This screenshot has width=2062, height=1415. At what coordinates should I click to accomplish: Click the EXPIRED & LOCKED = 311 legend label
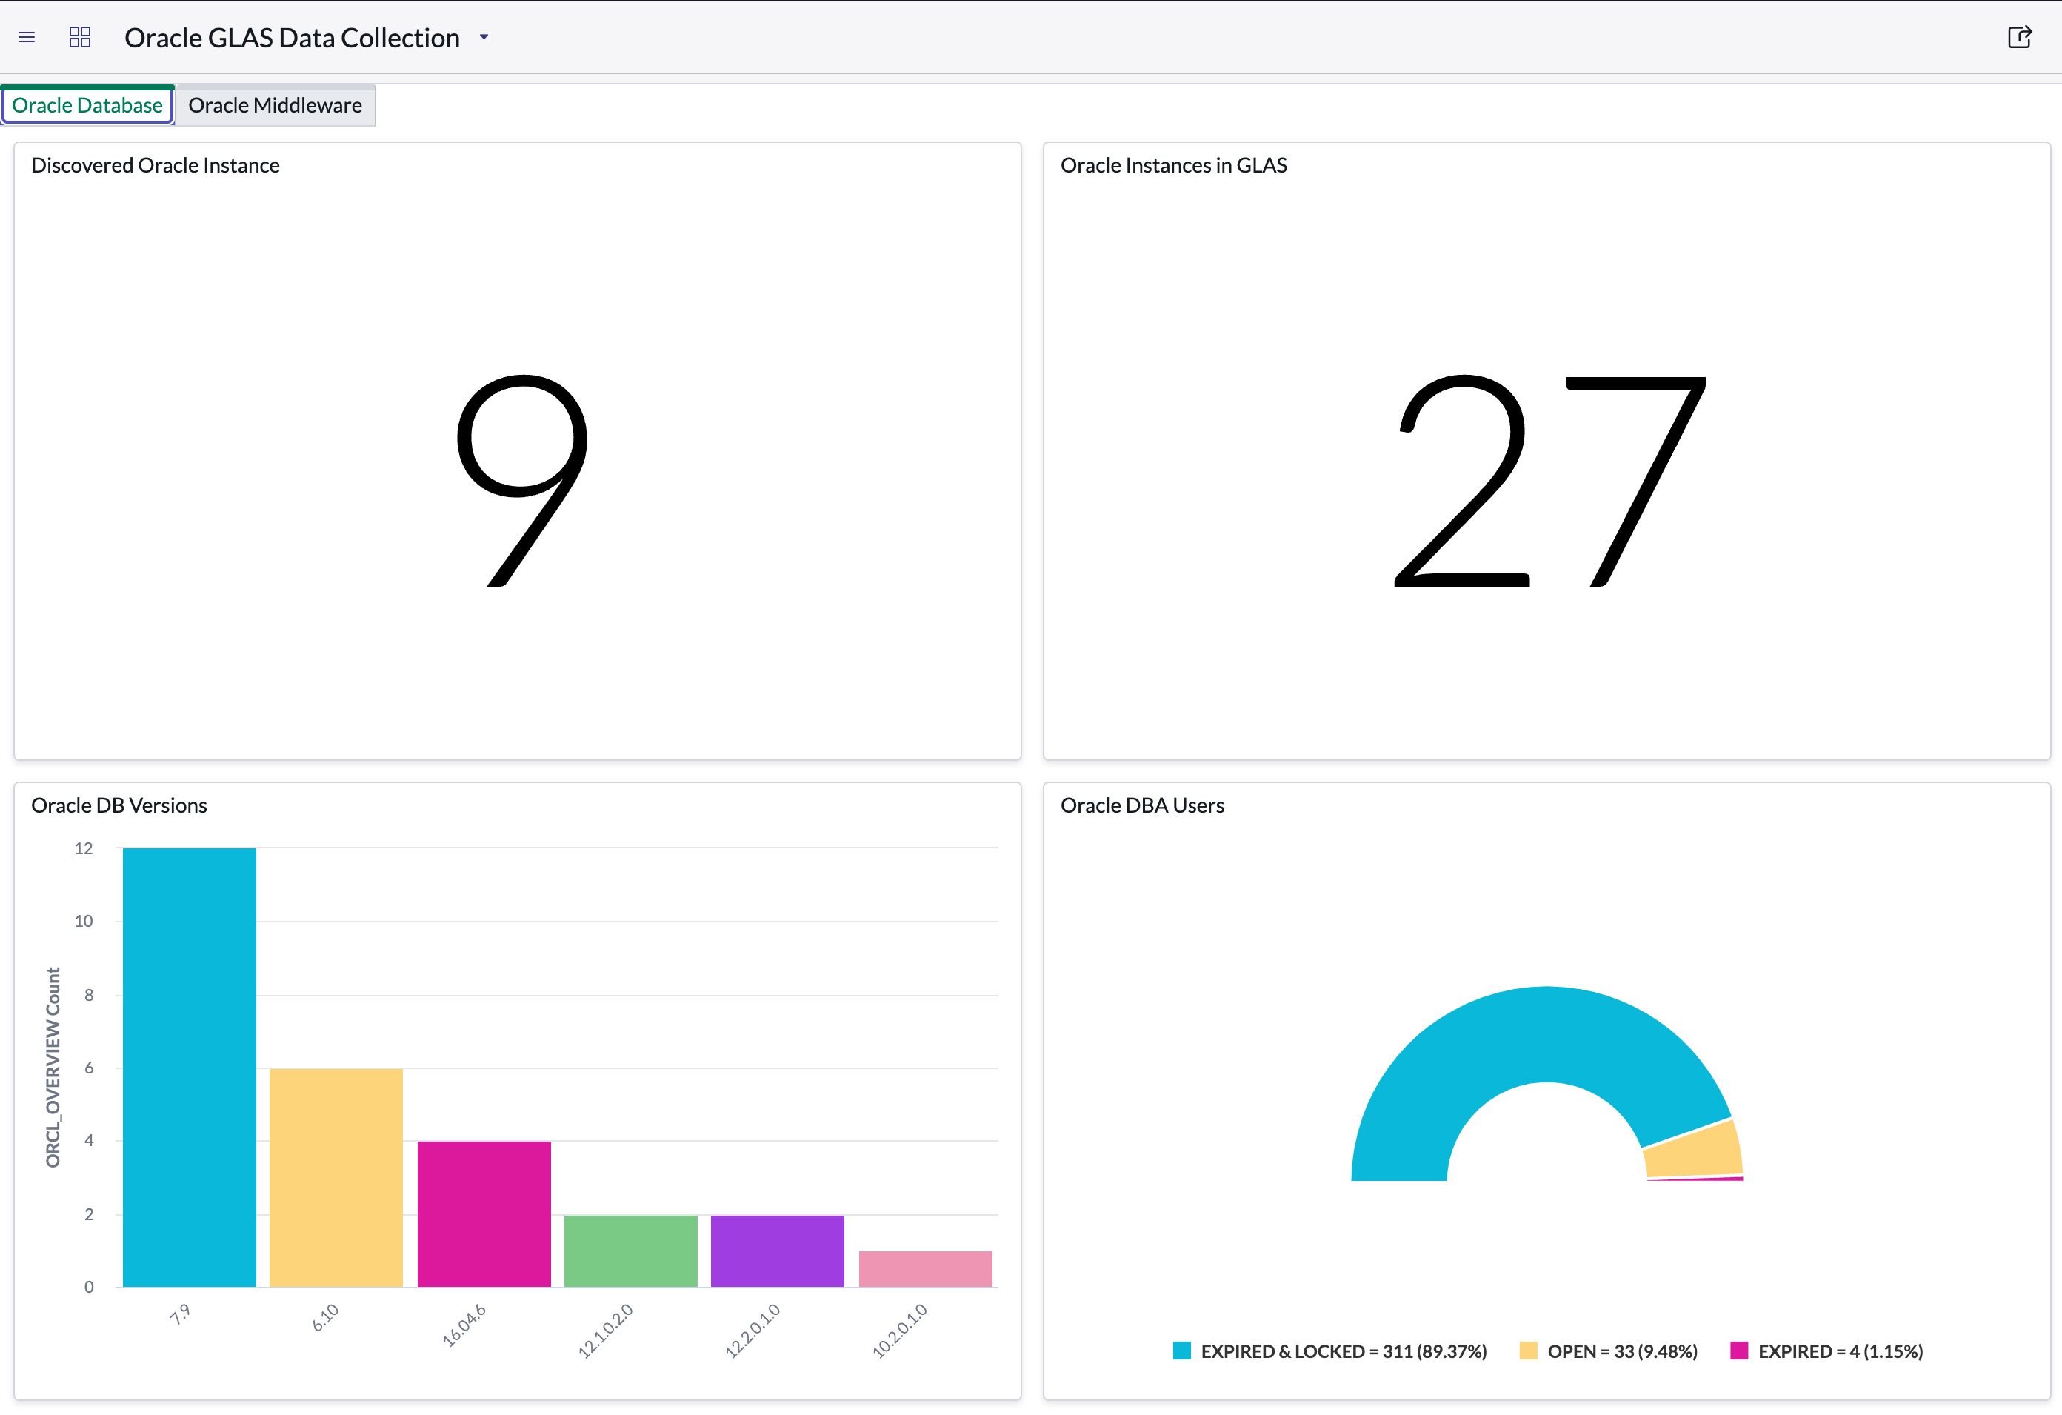(x=1344, y=1352)
